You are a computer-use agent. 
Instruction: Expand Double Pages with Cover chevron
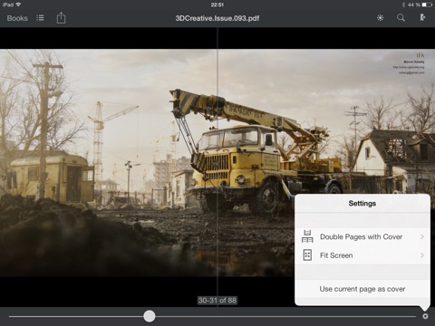[x=422, y=237]
